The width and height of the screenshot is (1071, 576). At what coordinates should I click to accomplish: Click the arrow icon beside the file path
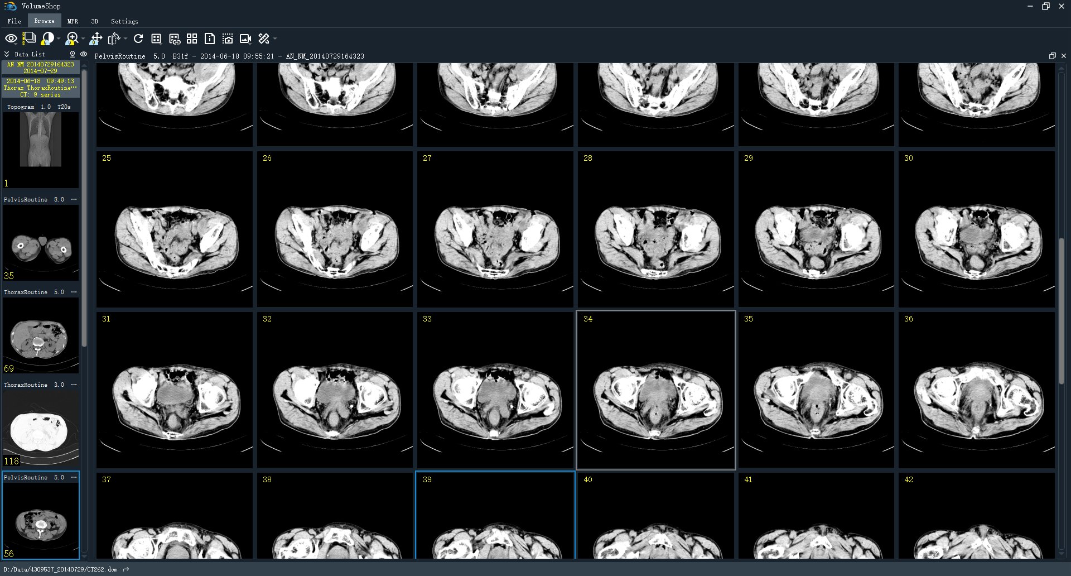[x=126, y=569]
